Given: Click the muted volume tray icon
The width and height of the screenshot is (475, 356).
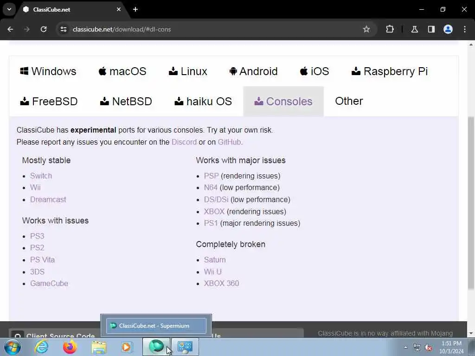Looking at the screenshot, I should click(x=428, y=348).
